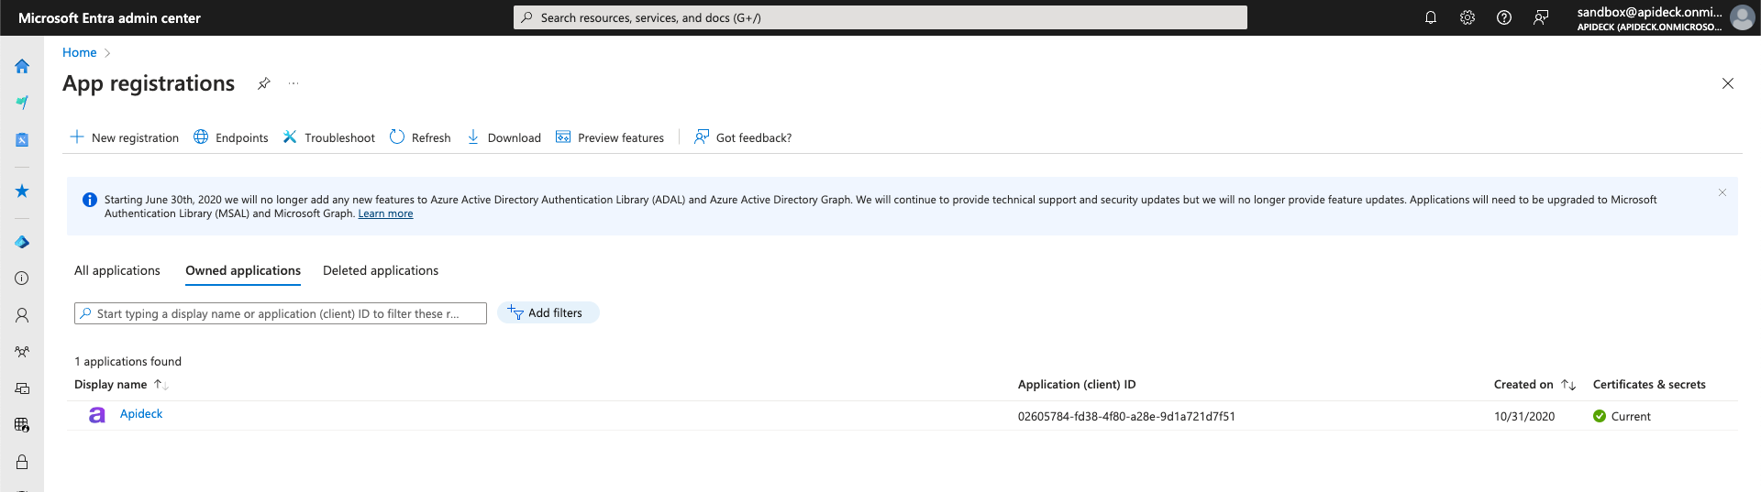The height and width of the screenshot is (492, 1761).
Task: Click the blue info icon in the banner
Action: (90, 200)
